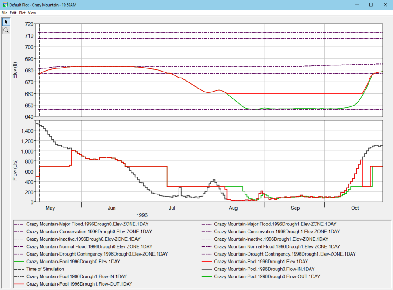Select Drought Contingency 1996Drough1 legend entry

coord(285,254)
